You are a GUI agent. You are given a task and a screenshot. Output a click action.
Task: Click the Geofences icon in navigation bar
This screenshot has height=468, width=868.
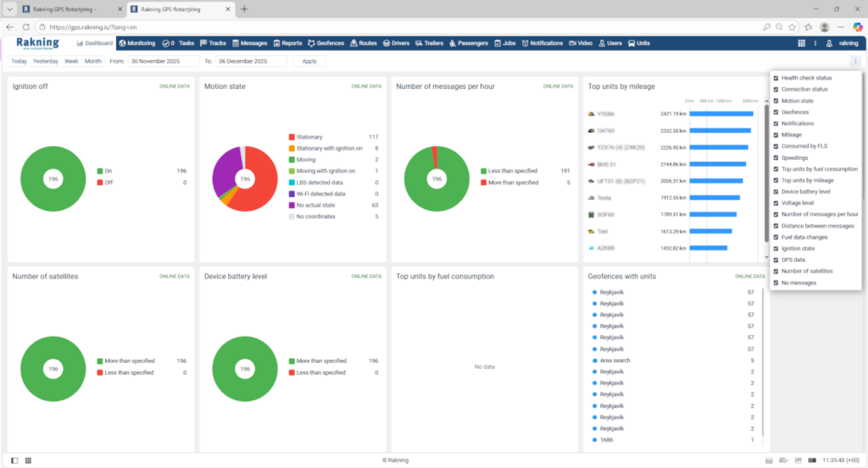[312, 43]
